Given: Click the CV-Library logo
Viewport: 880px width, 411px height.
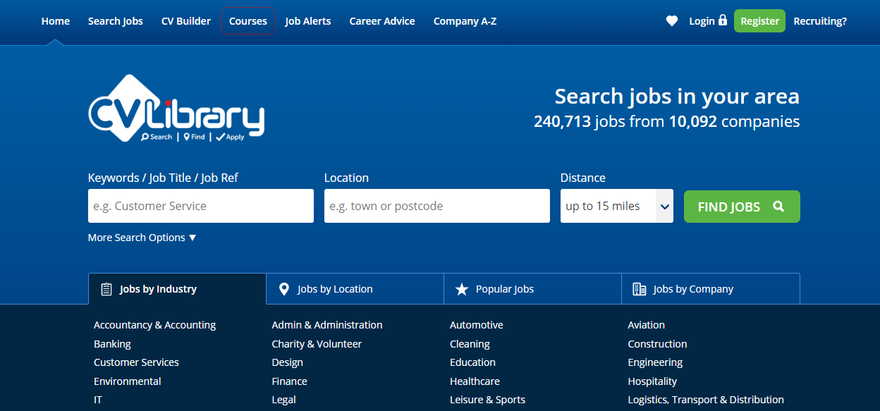Looking at the screenshot, I should point(176,109).
